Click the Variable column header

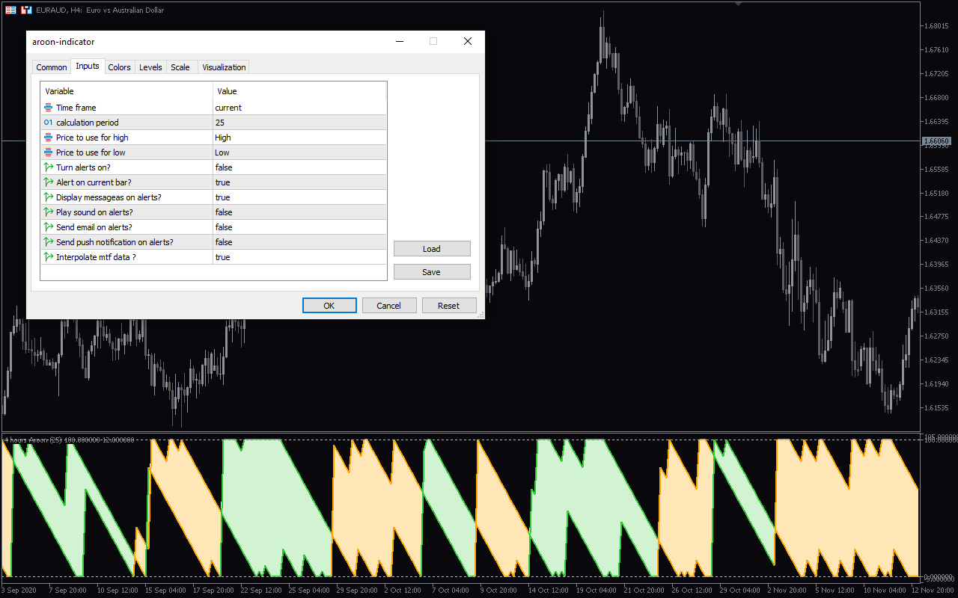[127, 91]
